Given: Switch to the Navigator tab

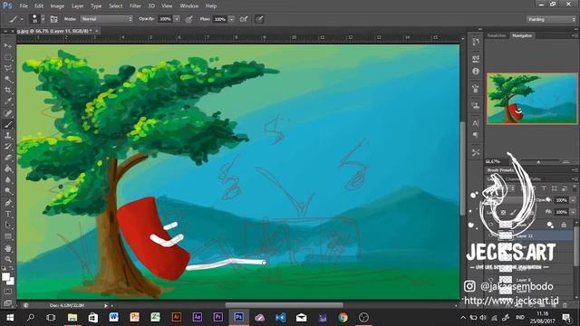Looking at the screenshot, I should click(522, 35).
